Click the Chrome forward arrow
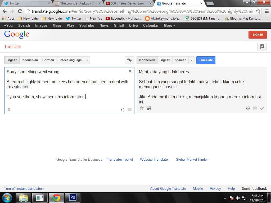 [12, 11]
